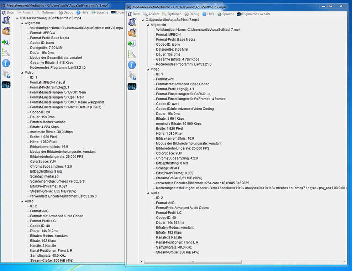Image resolution: width=352 pixels, height=271 pixels.
Task: Click the blue About info icon in left window
Action: [x=6, y=63]
